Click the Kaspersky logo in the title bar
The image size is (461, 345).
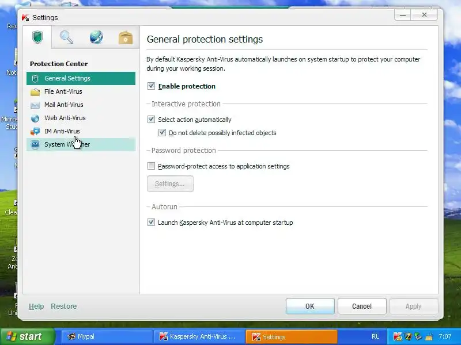25,18
